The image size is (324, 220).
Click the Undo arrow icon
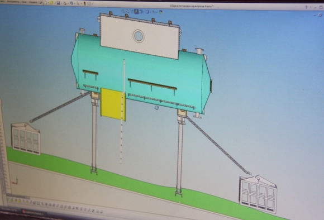coord(72,3)
